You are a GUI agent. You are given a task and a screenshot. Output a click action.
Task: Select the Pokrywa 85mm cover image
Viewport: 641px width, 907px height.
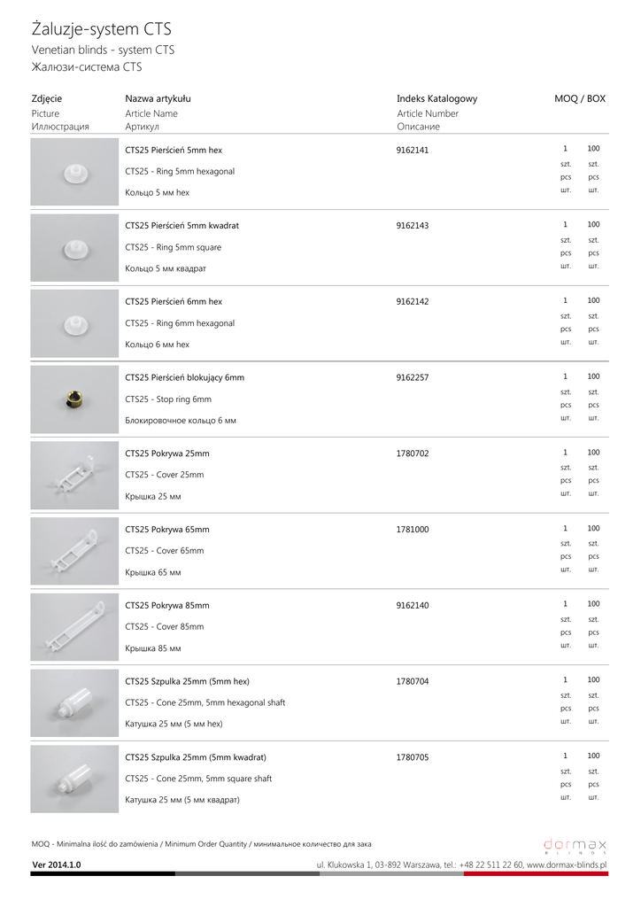point(75,628)
